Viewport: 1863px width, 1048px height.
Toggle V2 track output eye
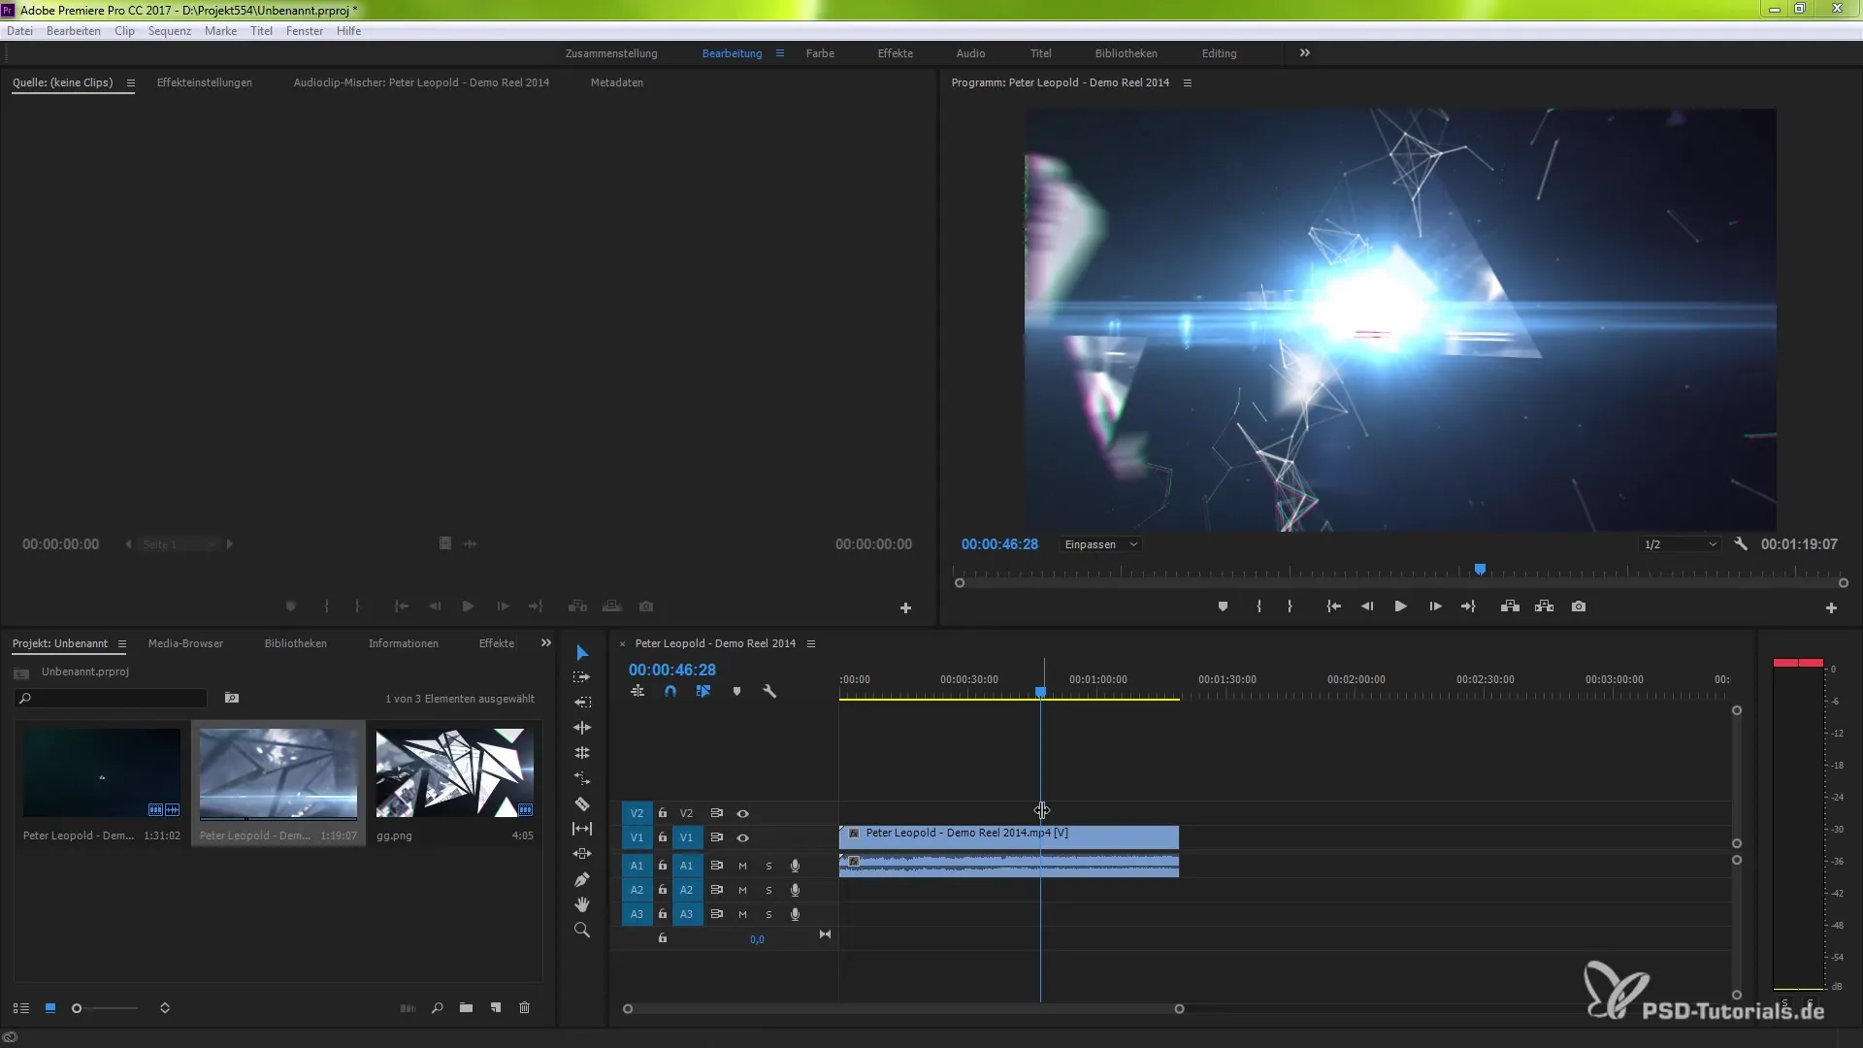pyautogui.click(x=742, y=813)
